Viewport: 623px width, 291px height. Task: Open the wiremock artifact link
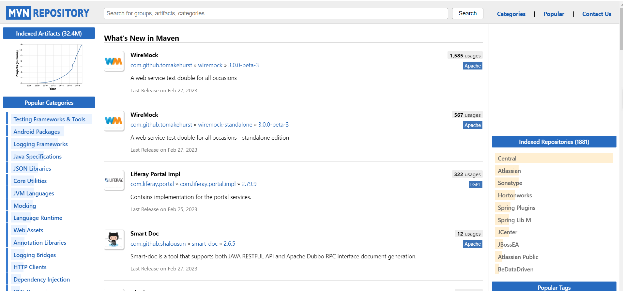[x=210, y=65]
